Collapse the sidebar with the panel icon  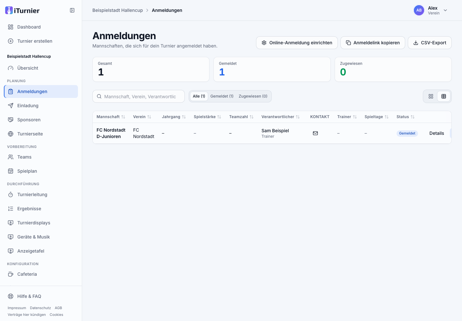[x=72, y=10]
